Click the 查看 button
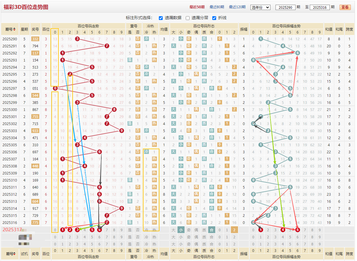Screen dimensions: 357x261 (345, 7)
